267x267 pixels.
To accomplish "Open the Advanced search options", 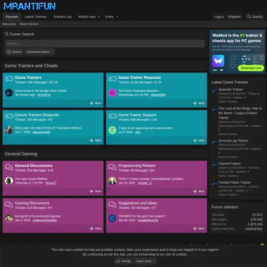I will tap(40, 52).
